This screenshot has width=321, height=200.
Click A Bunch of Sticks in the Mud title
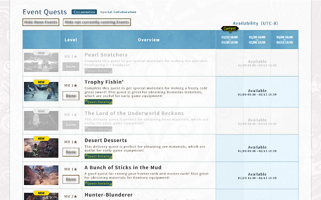[123, 167]
